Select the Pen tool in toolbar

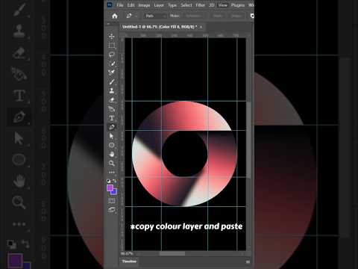(112, 127)
